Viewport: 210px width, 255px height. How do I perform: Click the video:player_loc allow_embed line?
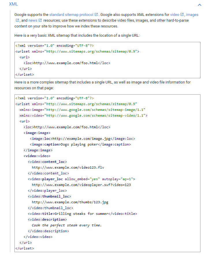pos(81,179)
